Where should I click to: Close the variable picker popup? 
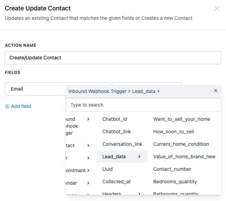coord(216,91)
